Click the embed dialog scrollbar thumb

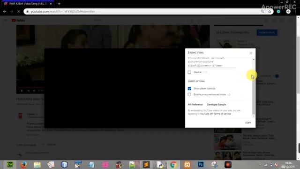(254, 94)
